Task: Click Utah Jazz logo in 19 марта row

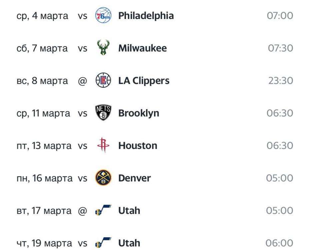Action: (103, 243)
